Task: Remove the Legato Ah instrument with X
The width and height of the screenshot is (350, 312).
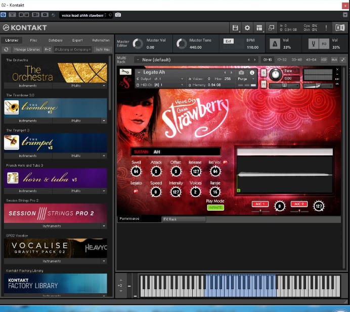Action: [x=337, y=69]
